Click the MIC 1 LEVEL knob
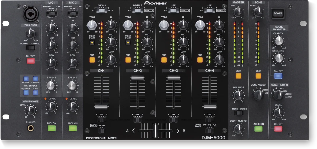 click(x=52, y=107)
